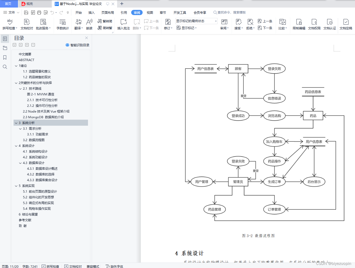The width and height of the screenshot is (355, 268).
Task: Click 兼容模式 in status bar
Action: 93,266
